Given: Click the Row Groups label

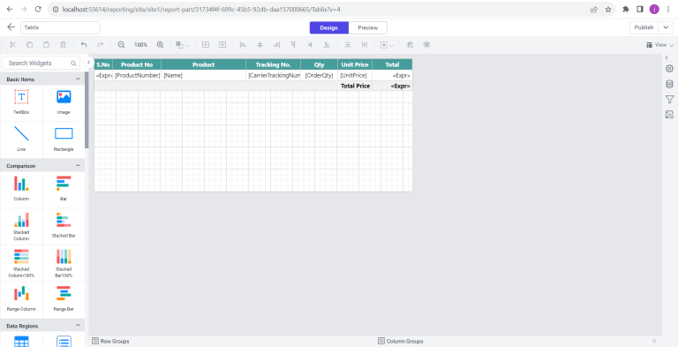Looking at the screenshot, I should [x=115, y=342].
